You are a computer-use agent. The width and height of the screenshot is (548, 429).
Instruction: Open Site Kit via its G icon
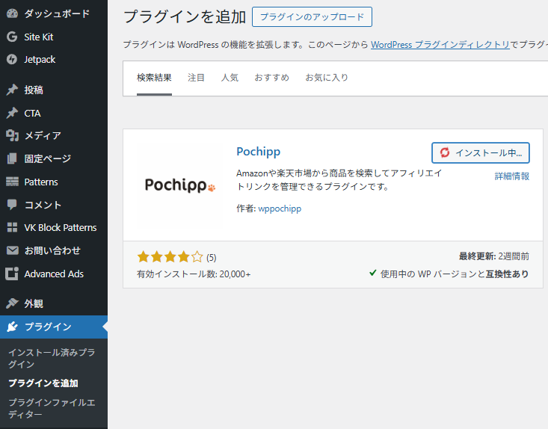(12, 37)
